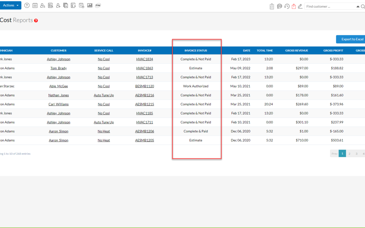This screenshot has height=228, width=365.
Task: Sort by the INVOICE STATUS column header
Action: tap(196, 50)
